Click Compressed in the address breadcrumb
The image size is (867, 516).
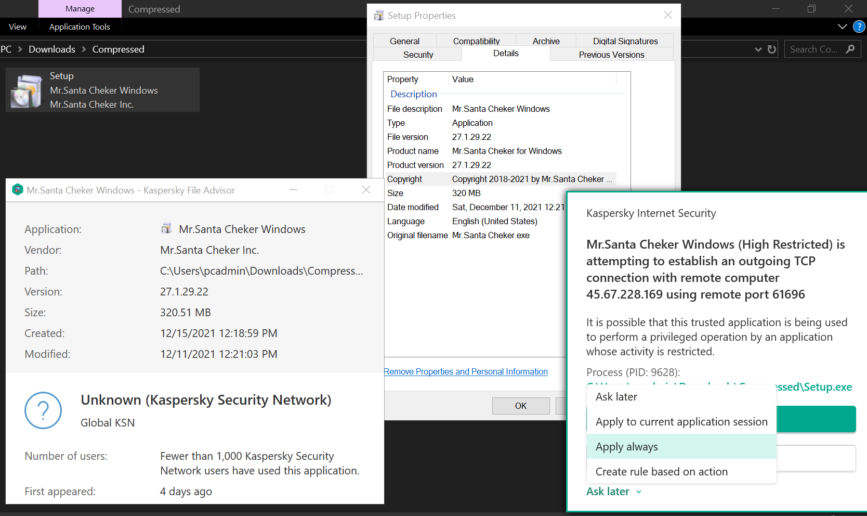pos(119,49)
